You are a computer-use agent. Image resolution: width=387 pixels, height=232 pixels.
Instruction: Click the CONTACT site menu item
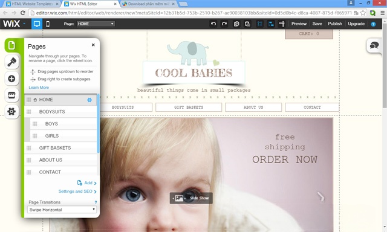coord(312,108)
